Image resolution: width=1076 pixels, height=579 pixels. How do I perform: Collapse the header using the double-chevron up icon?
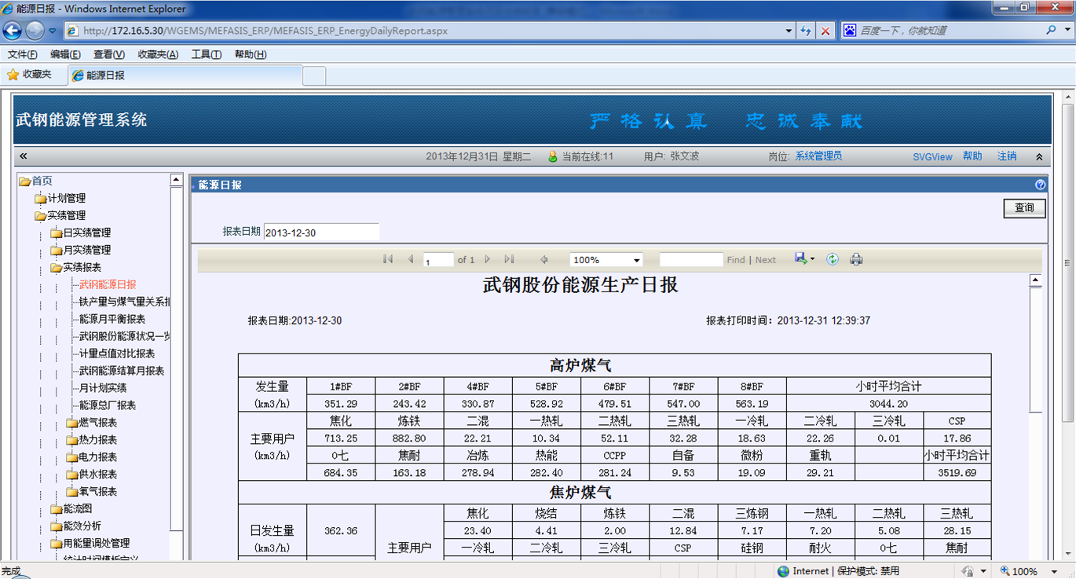(1039, 157)
